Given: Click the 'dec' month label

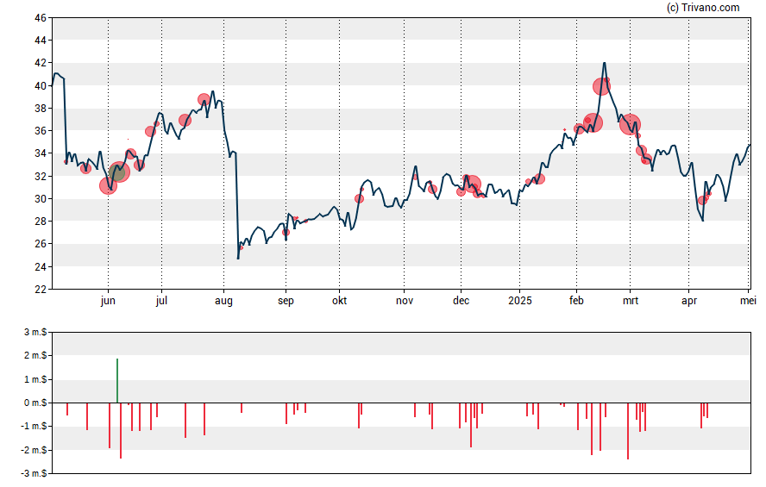Looking at the screenshot, I should click(x=461, y=301).
